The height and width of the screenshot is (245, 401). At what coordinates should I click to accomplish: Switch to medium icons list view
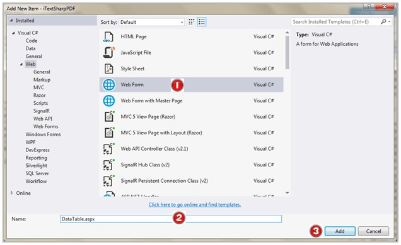[x=202, y=22]
